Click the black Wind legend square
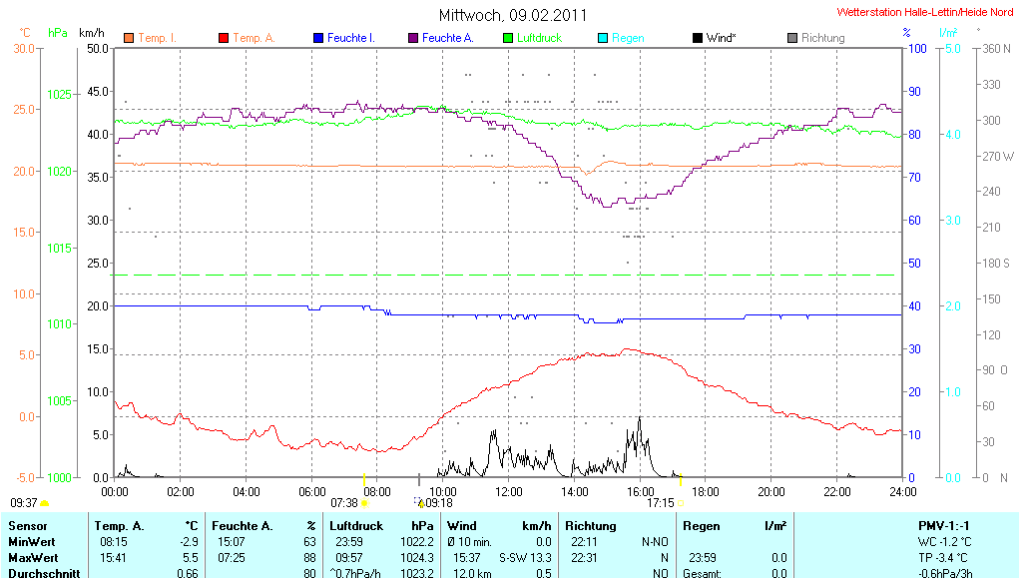 [697, 38]
